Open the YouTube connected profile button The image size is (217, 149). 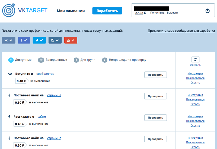click(71, 40)
